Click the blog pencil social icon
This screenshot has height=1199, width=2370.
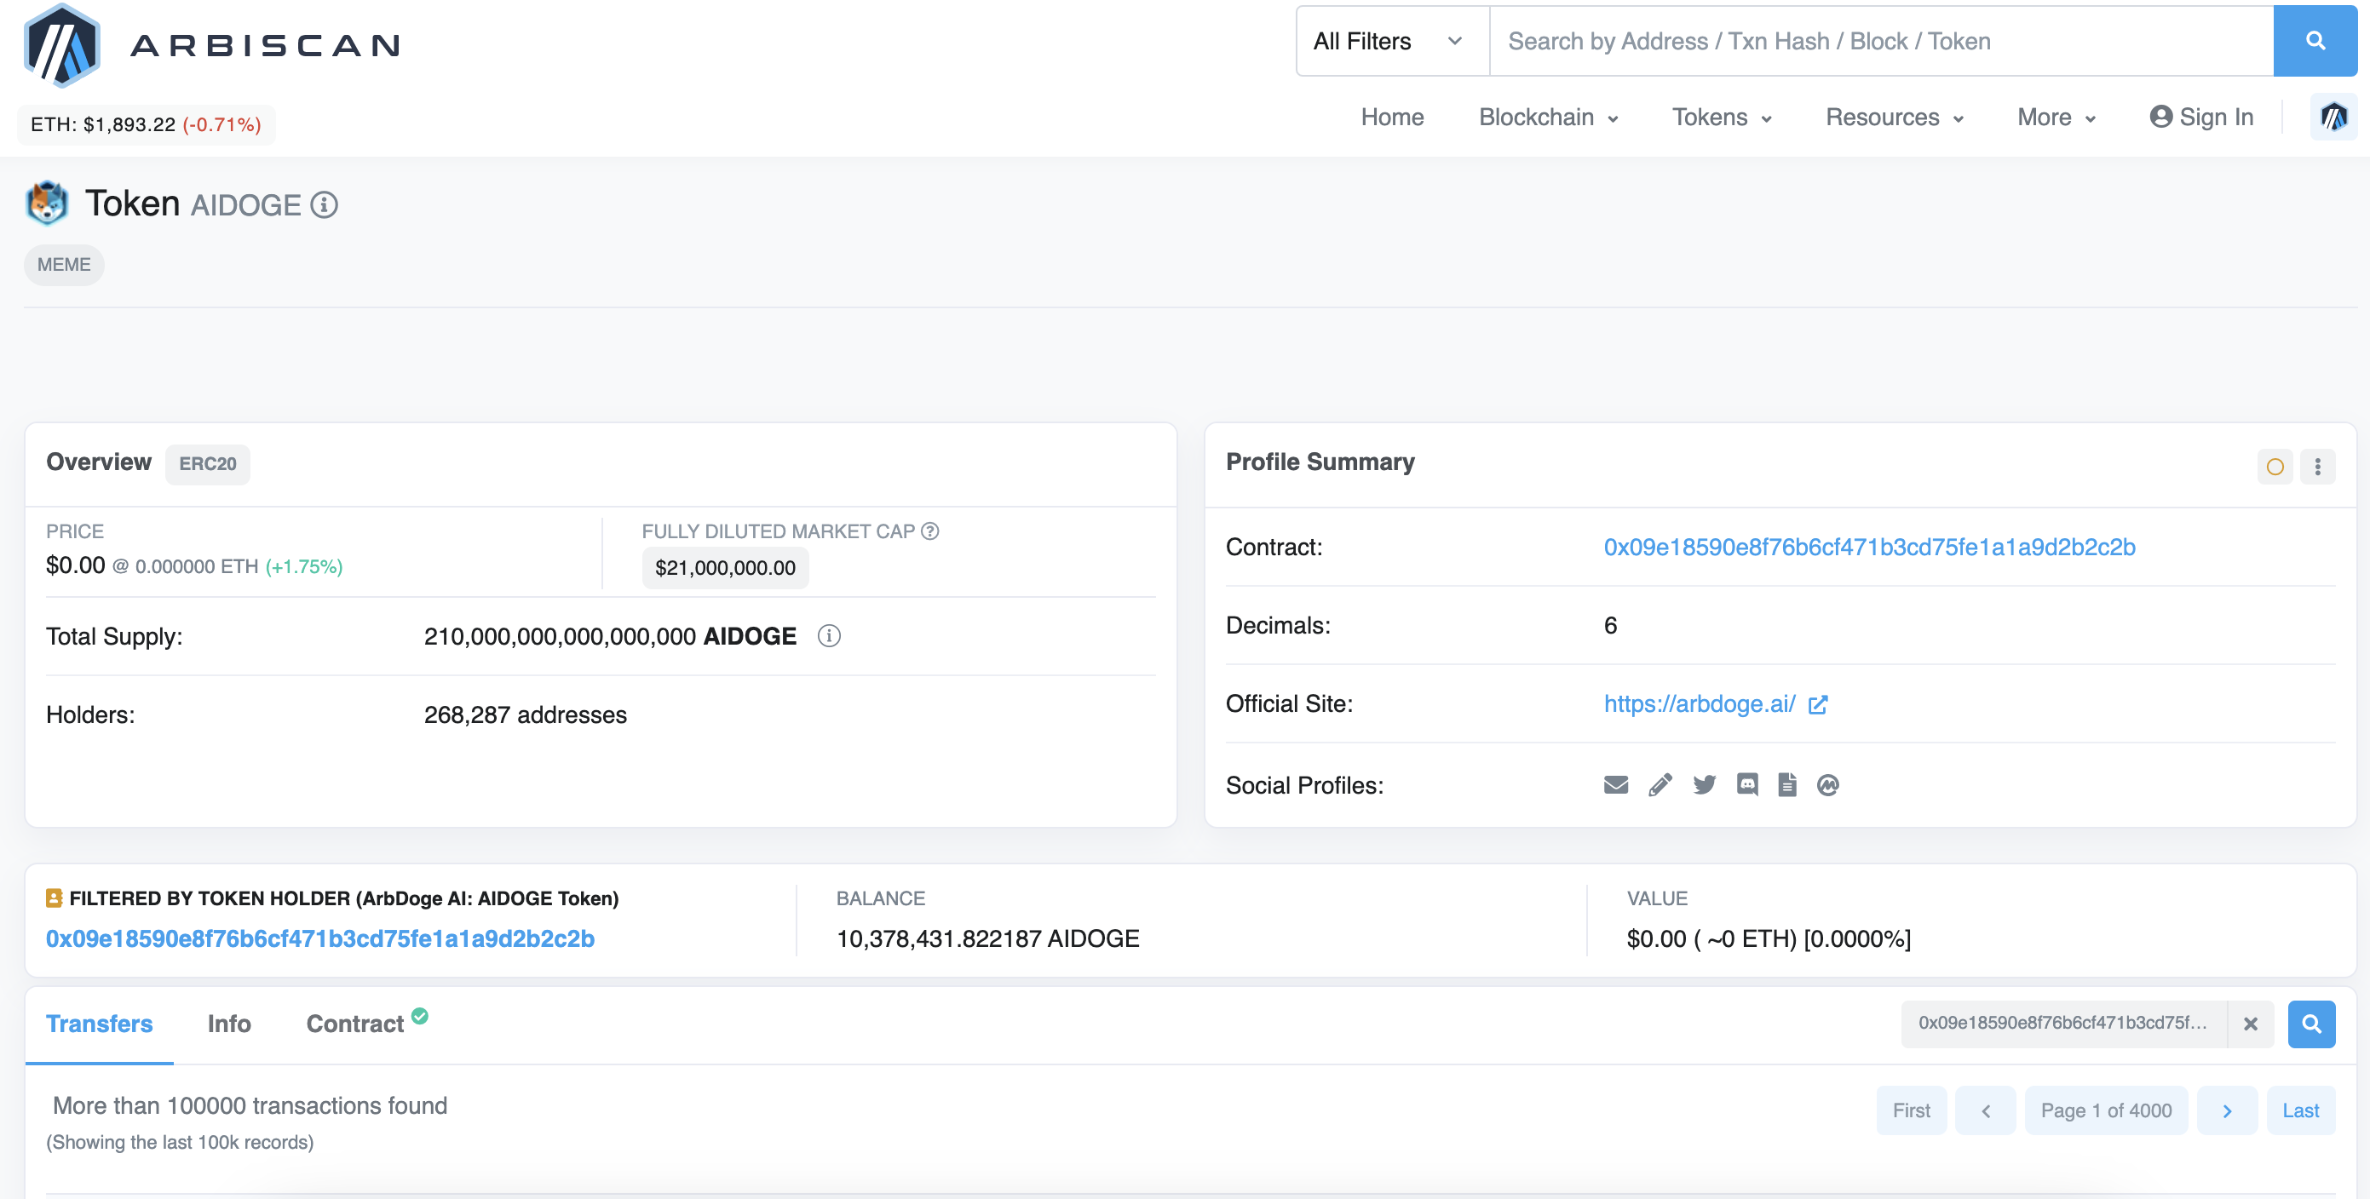point(1660,784)
